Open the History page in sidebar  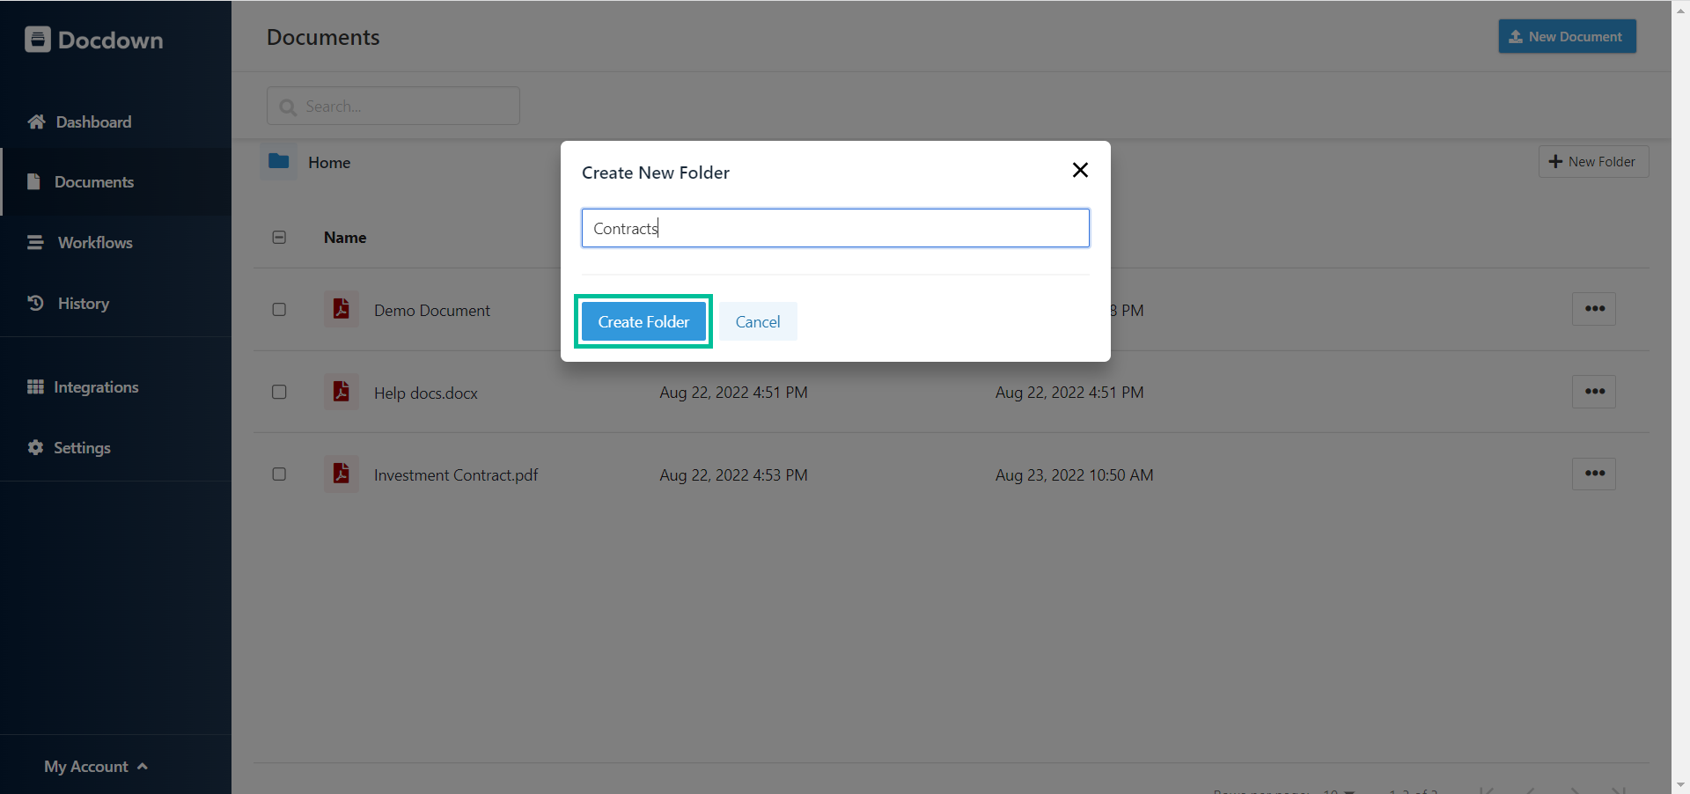[83, 304]
